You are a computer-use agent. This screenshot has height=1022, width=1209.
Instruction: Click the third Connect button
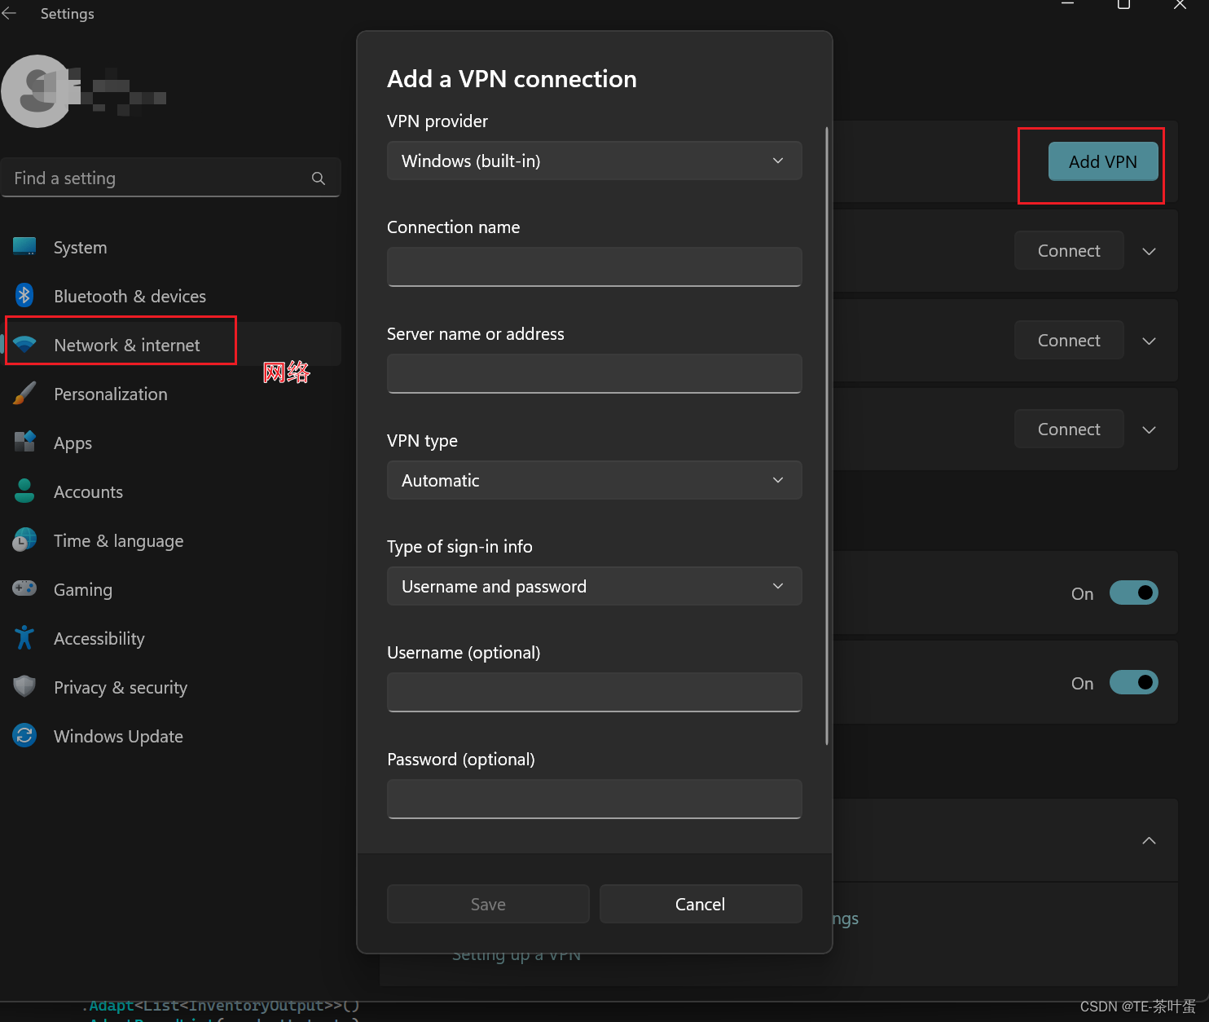pyautogui.click(x=1069, y=429)
